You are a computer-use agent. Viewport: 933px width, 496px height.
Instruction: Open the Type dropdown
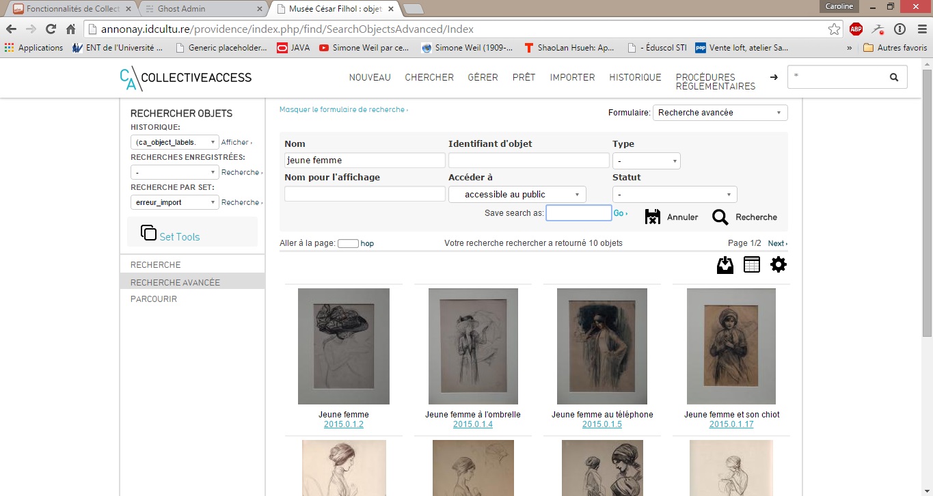coord(647,161)
